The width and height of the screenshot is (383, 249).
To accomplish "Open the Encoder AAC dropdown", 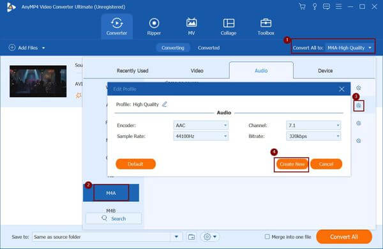I will (x=201, y=125).
